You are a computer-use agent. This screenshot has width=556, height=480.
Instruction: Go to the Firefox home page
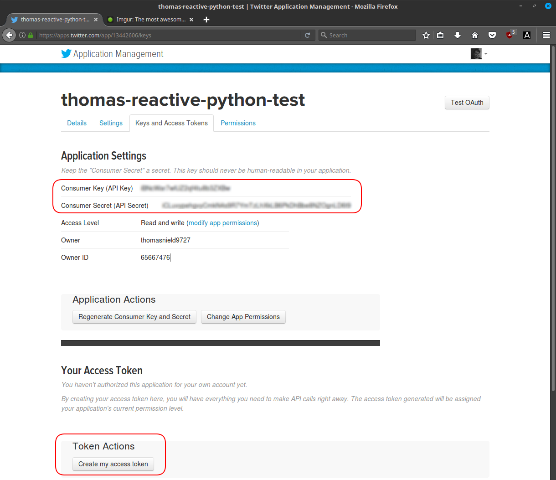pos(475,35)
